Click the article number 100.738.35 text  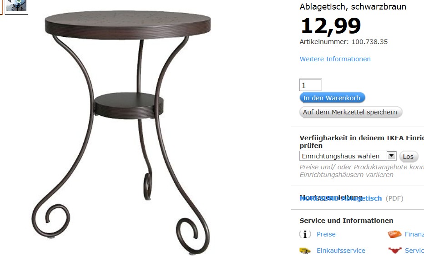[x=369, y=42]
